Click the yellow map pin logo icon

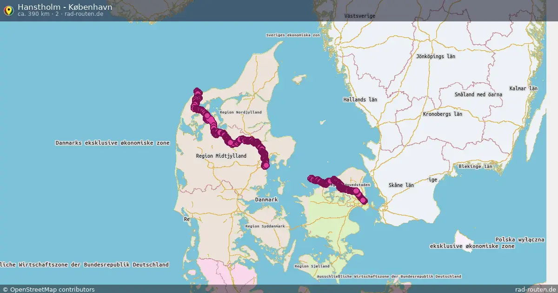point(8,10)
